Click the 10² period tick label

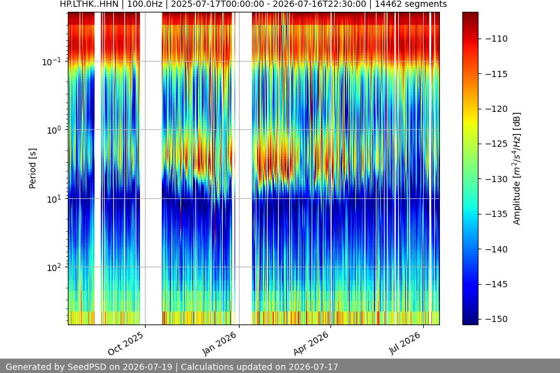pyautogui.click(x=54, y=267)
